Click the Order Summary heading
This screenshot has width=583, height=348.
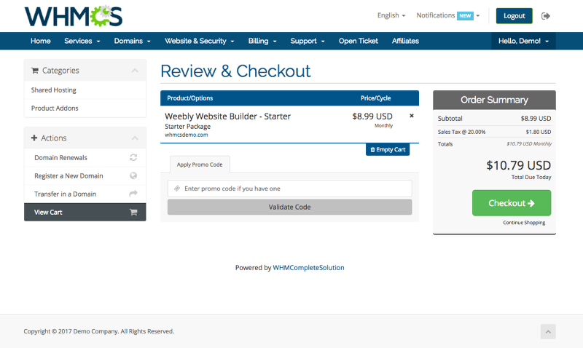tap(494, 100)
